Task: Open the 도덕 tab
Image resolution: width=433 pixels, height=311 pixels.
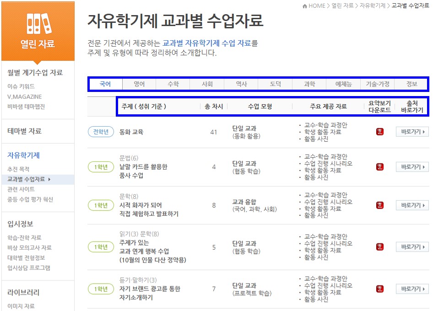Action: (276, 84)
